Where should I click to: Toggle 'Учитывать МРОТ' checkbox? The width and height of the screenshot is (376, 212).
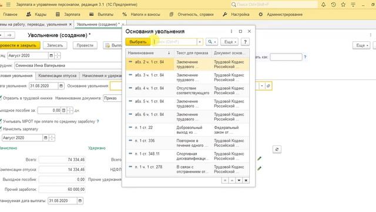point(1,121)
